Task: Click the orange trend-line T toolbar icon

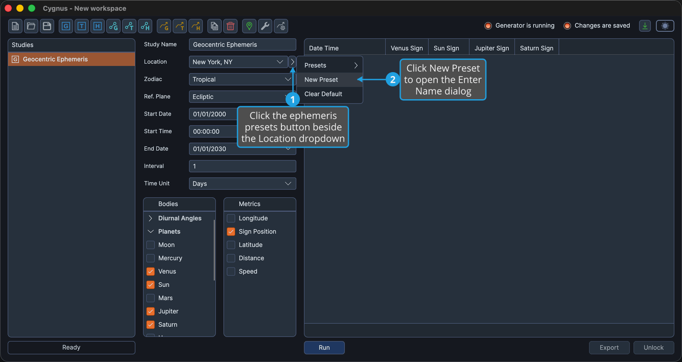Action: [180, 26]
